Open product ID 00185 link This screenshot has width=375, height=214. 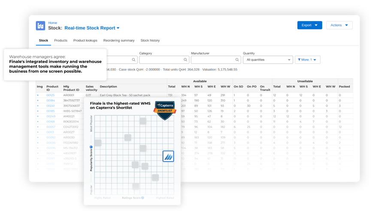51,111
